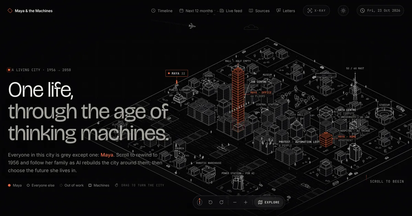Viewport: 412px width, 216px height.
Task: Click the Hospital · AI Triage label
Action: point(355,131)
